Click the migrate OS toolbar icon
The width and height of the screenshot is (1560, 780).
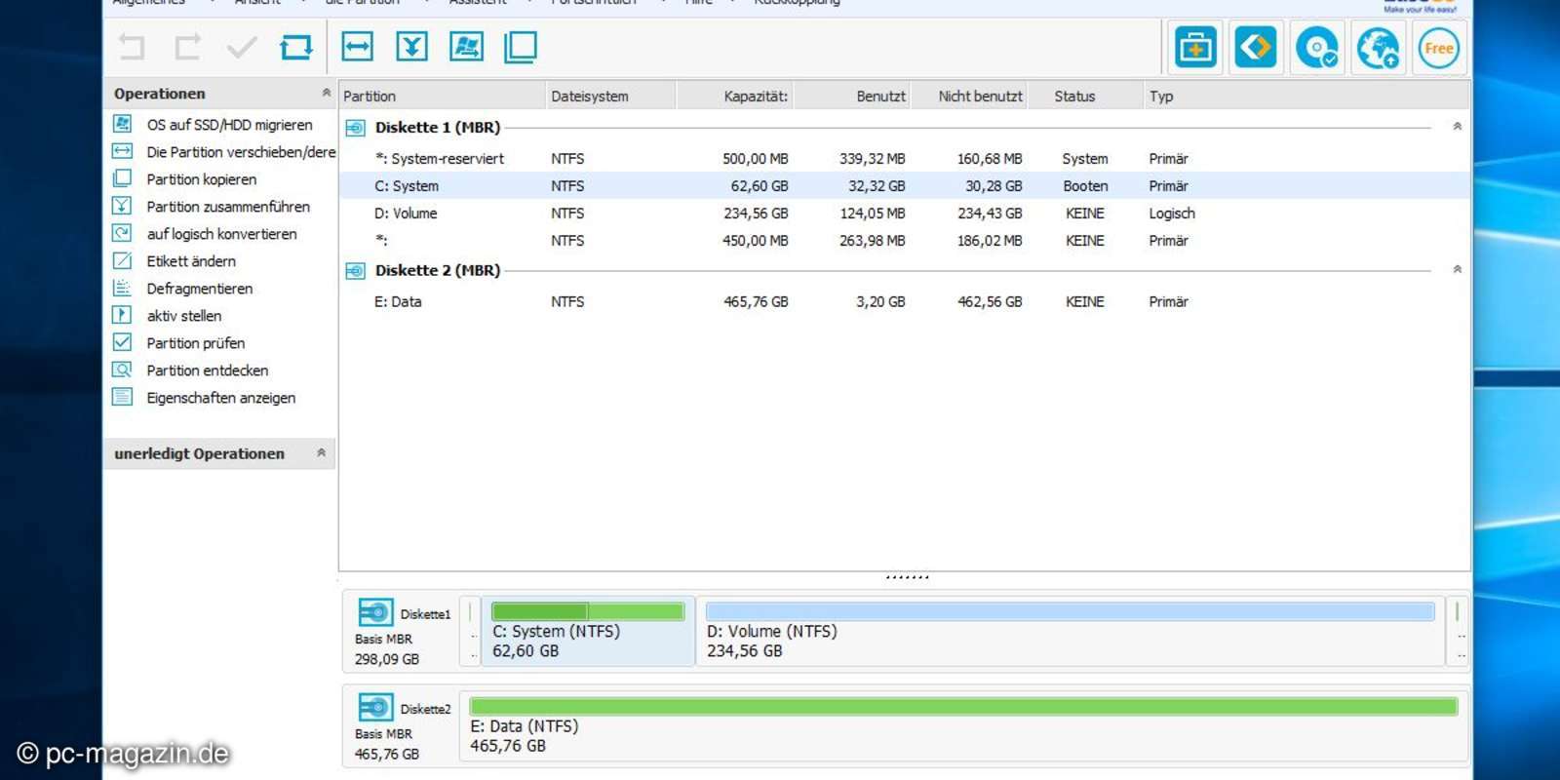coord(466,47)
